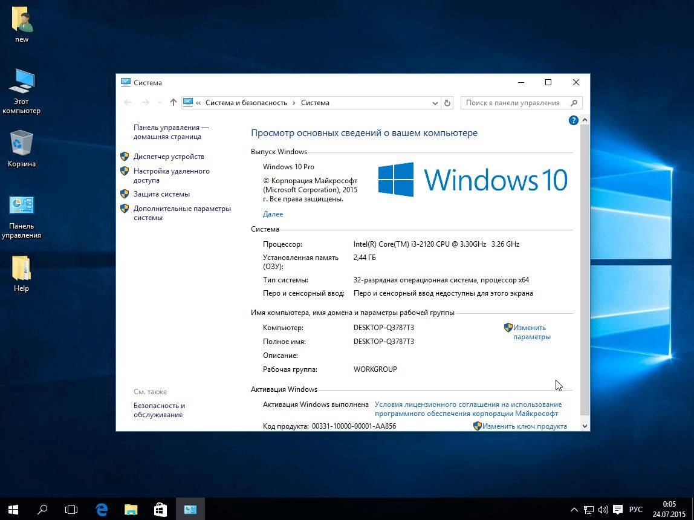
Task: Click scrollbar up arrow in Система window
Action: (x=585, y=120)
